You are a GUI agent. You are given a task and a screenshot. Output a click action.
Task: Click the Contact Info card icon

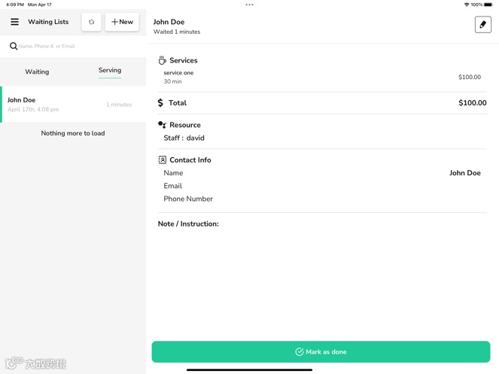pos(163,160)
